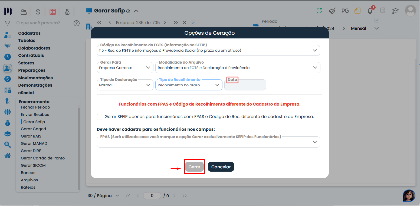Click the user settings icon in left rail
This screenshot has width=420, height=206.
(x=8, y=35)
